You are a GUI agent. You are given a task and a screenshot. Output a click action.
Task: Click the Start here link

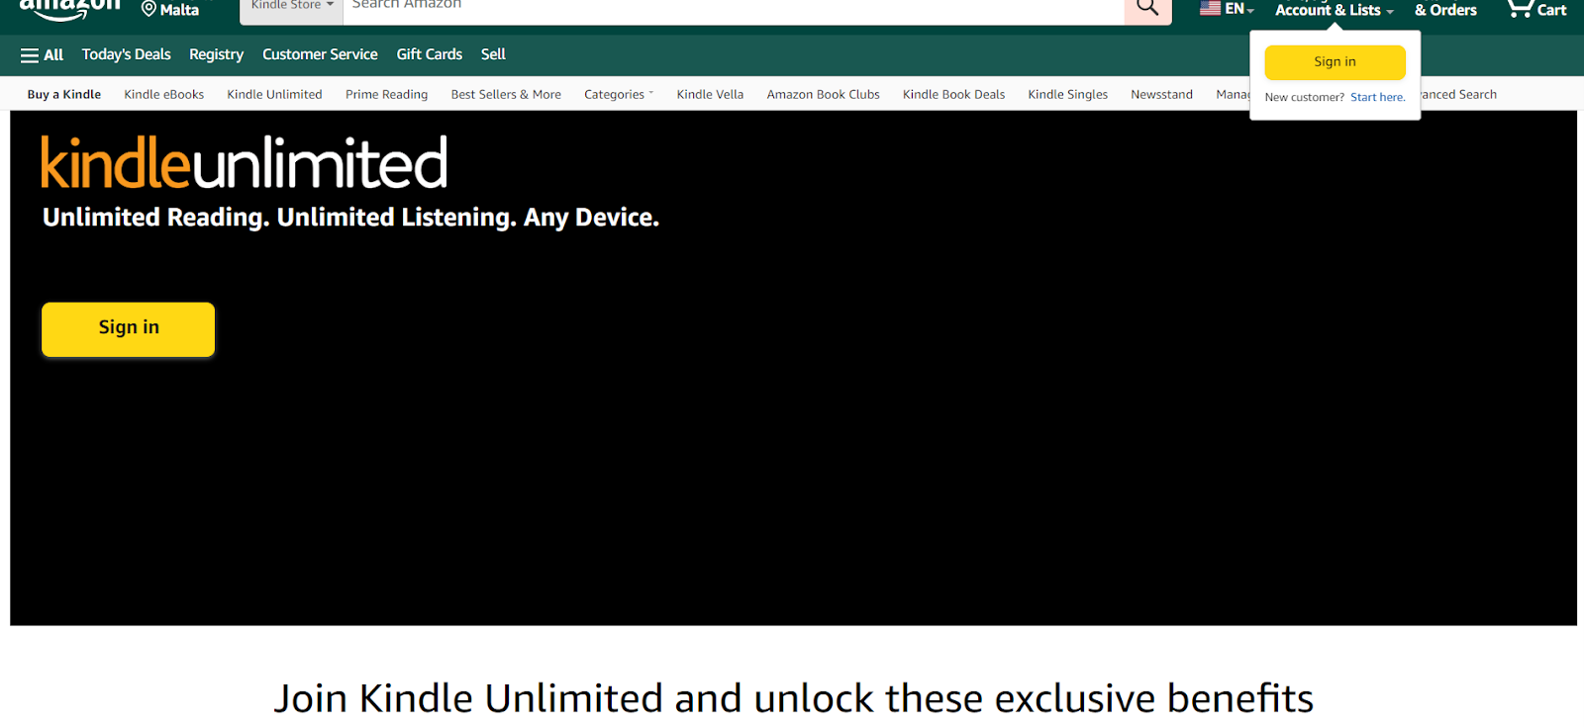(x=1377, y=97)
